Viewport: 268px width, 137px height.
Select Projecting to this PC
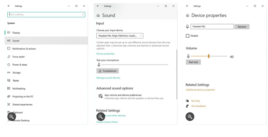46,97
